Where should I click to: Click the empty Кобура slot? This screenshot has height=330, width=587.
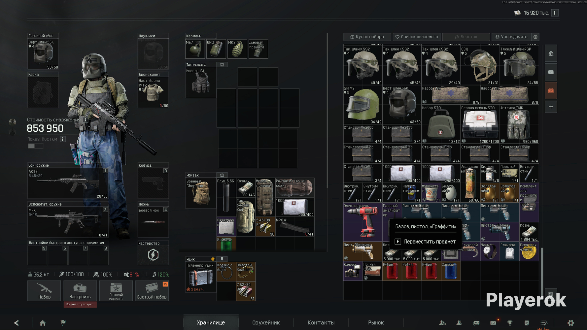point(153,183)
